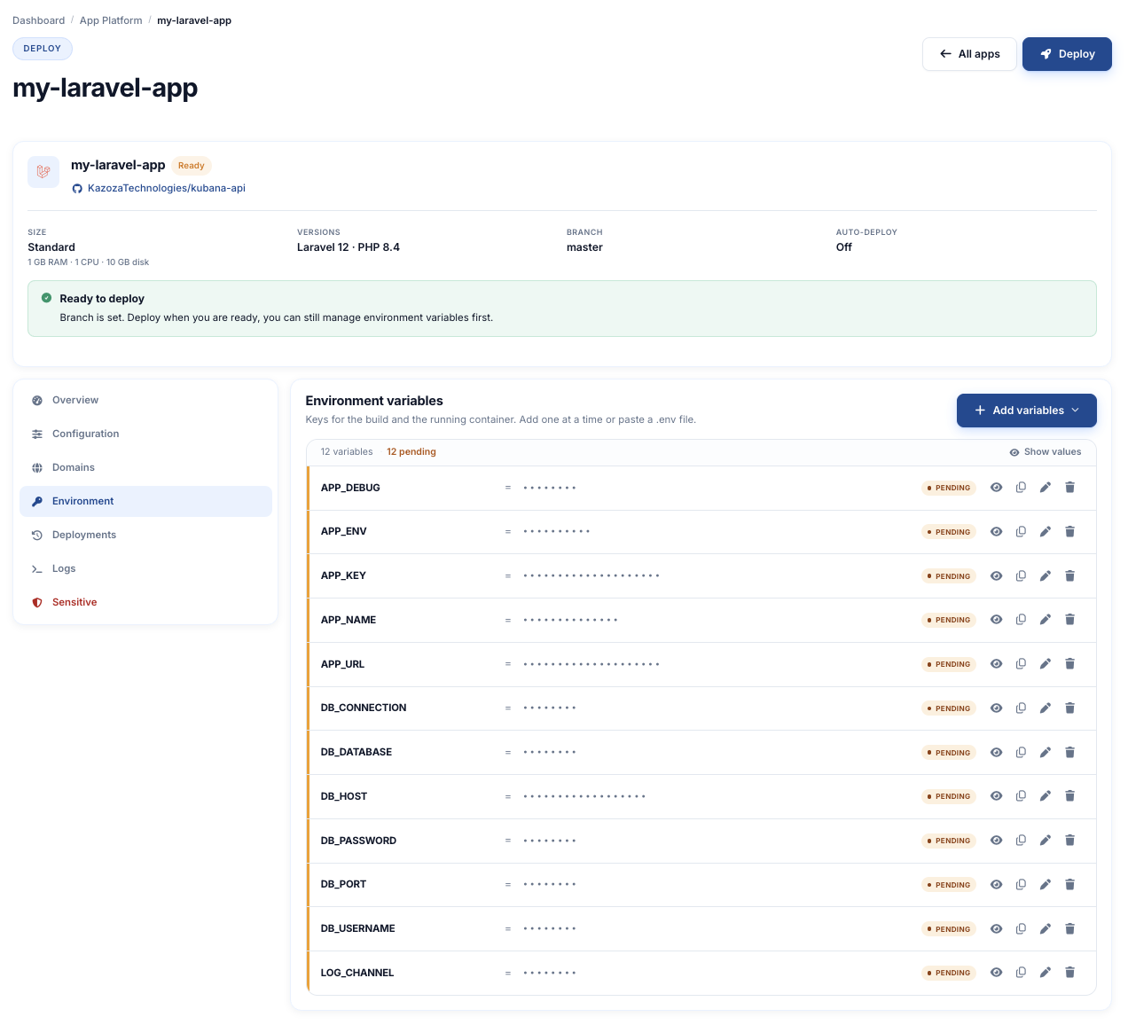Click the Laravel app logo icon
1128x1025 pixels.
(43, 172)
